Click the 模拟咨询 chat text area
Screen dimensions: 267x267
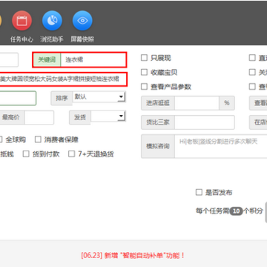[221, 146]
